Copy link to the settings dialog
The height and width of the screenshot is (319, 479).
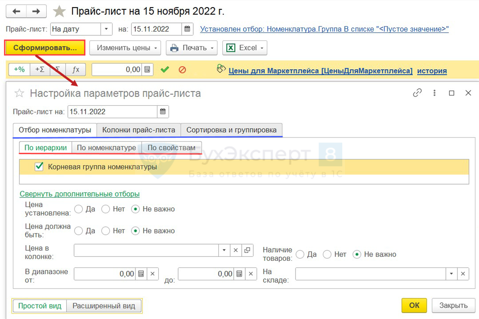coord(417,93)
